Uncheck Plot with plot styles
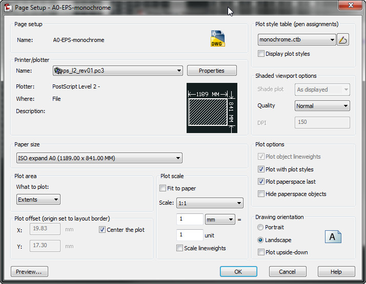 pyautogui.click(x=261, y=169)
